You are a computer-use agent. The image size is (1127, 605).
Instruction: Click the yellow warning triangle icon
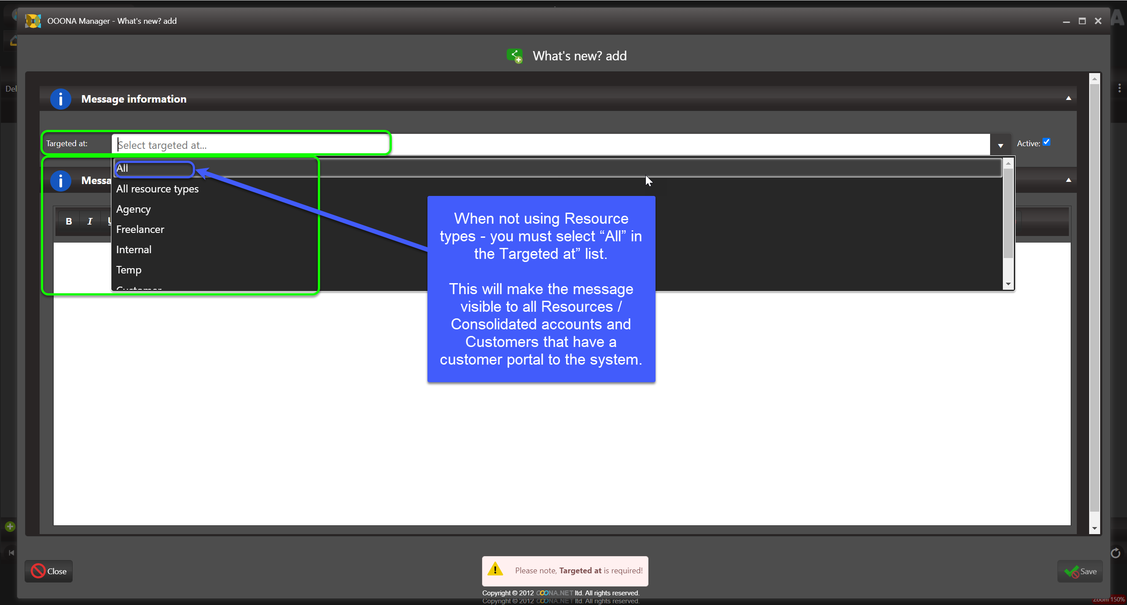click(x=495, y=570)
